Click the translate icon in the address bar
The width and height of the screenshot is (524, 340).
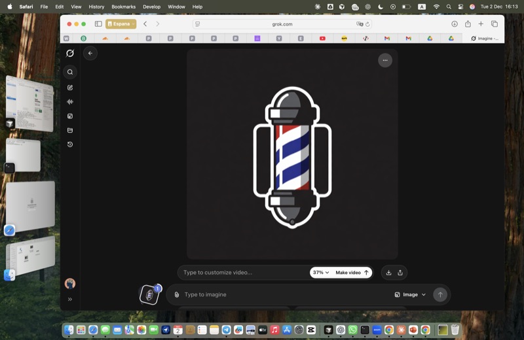point(360,24)
